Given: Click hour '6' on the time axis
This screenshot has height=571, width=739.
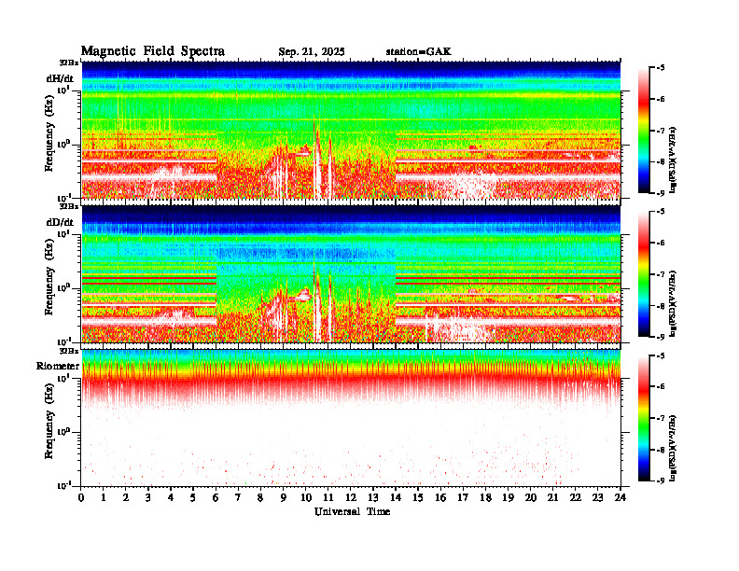Looking at the screenshot, I should (x=216, y=498).
